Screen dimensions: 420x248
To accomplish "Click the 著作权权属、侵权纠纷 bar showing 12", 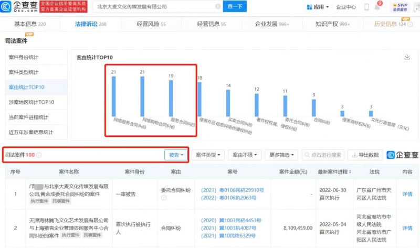I will point(257,105).
